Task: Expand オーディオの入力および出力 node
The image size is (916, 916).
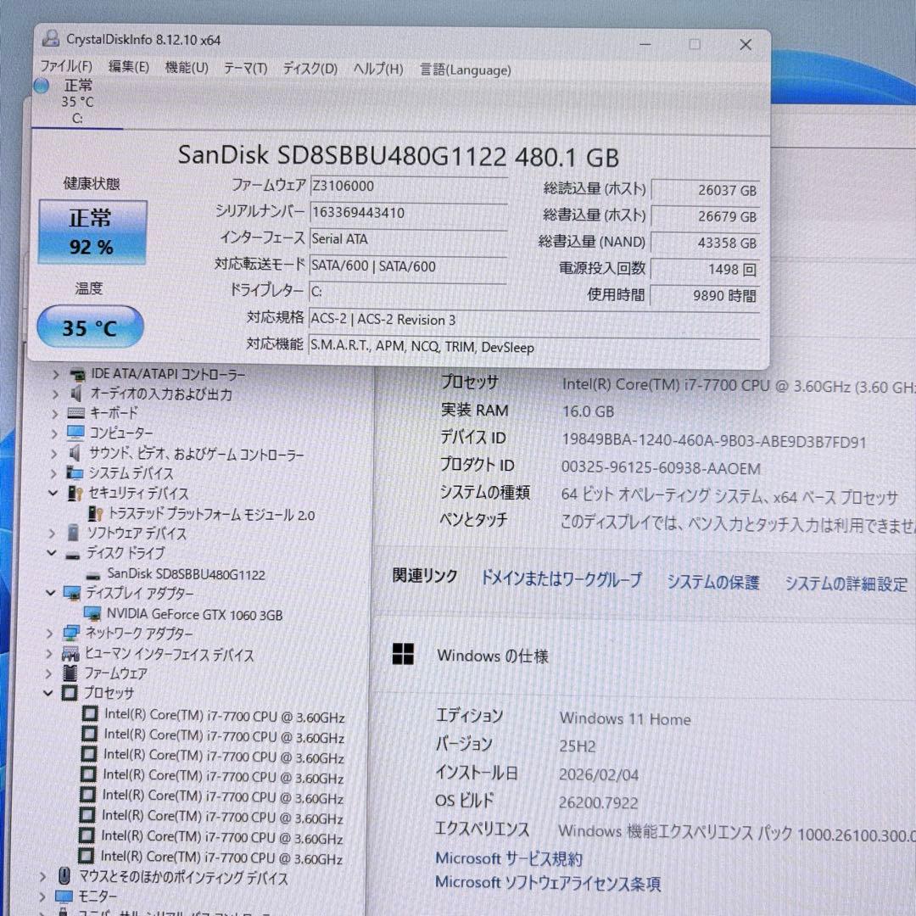Action: (x=55, y=394)
